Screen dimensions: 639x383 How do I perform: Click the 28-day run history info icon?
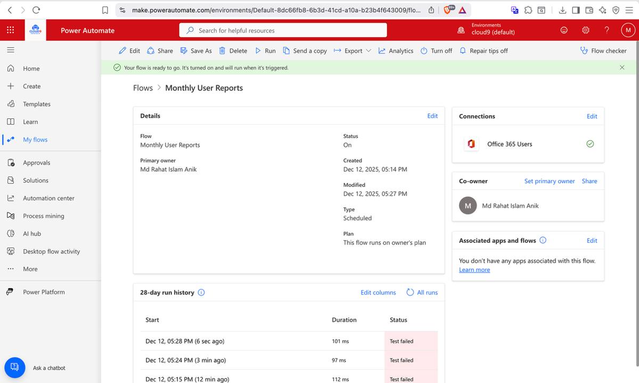201,292
